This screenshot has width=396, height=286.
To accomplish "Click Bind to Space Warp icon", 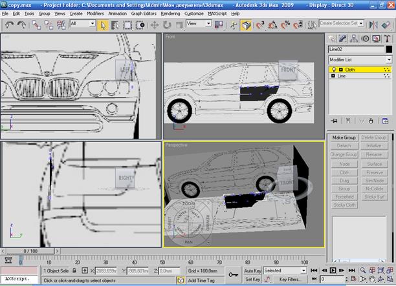I will pos(61,25).
